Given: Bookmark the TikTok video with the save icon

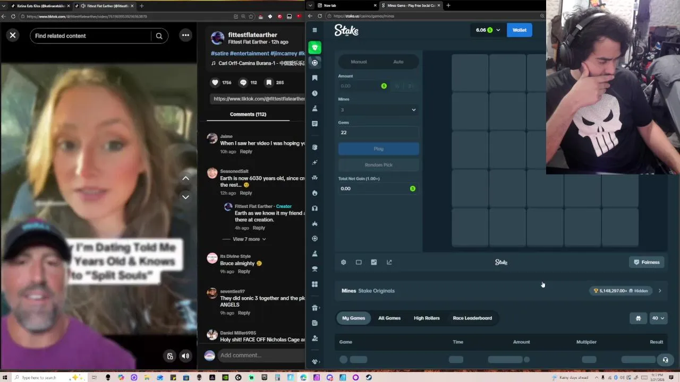Looking at the screenshot, I should pos(269,82).
